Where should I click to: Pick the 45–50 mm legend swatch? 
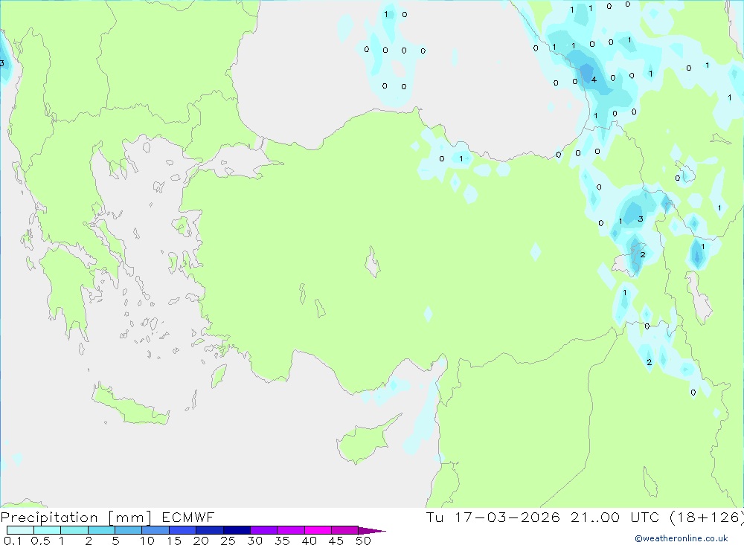344,530
